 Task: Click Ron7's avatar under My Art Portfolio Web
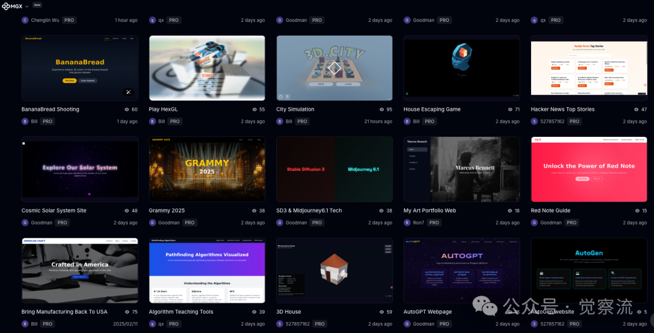[x=407, y=222]
